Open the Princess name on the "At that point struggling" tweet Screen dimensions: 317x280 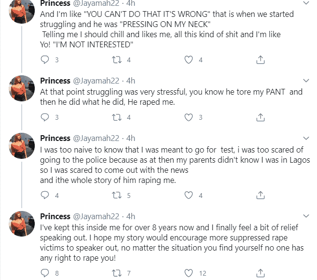(x=55, y=80)
